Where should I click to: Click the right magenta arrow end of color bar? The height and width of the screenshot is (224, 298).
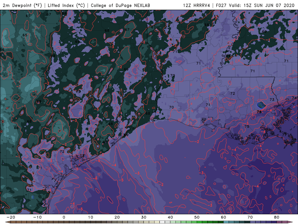point(291,222)
